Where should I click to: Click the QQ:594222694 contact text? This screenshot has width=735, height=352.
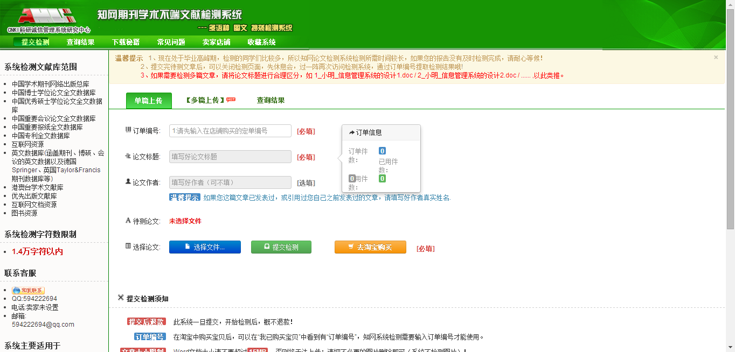(34, 299)
